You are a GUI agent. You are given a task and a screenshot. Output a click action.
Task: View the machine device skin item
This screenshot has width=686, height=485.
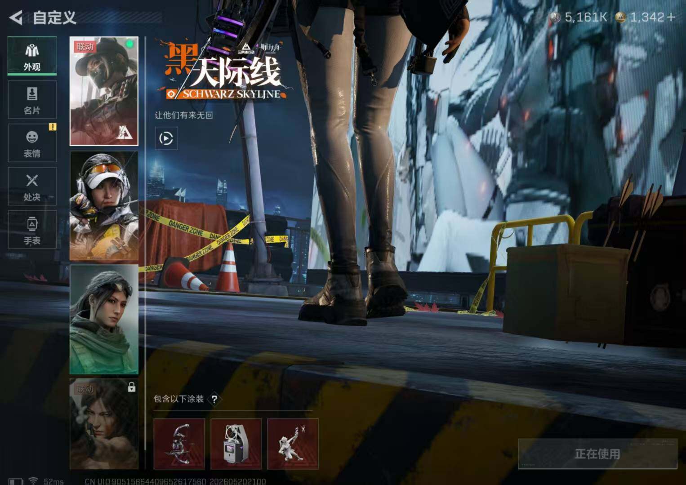pyautogui.click(x=236, y=444)
